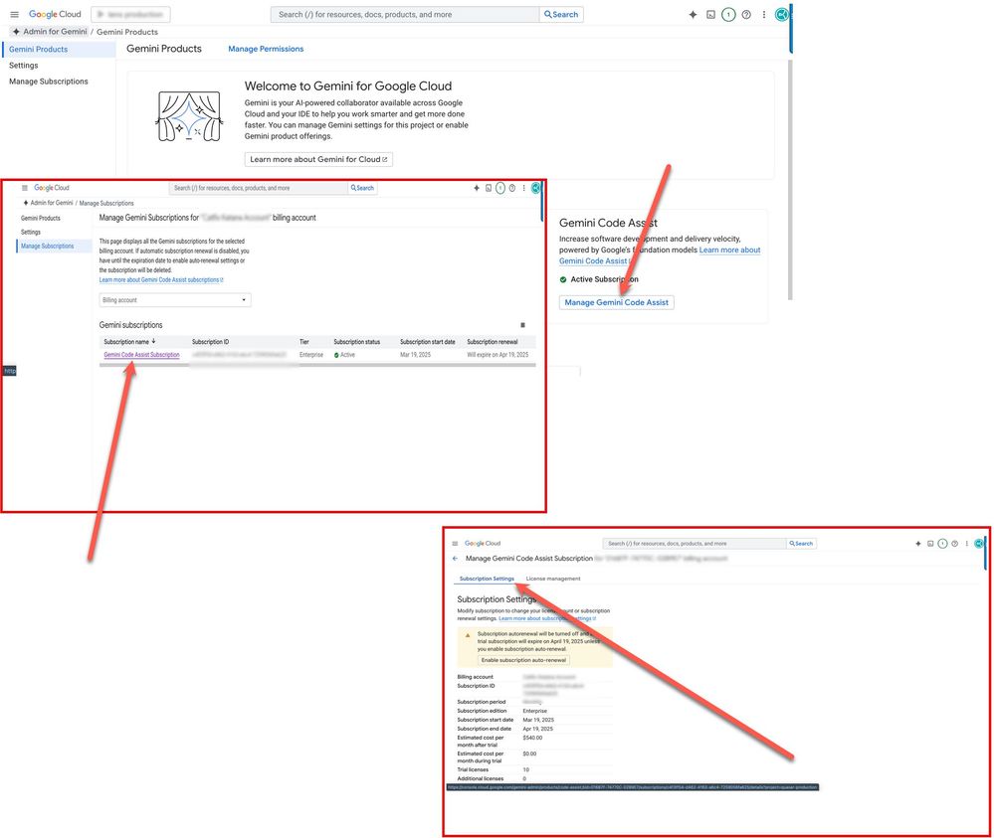Click the 'Will expire on Apr 19, 2025' cell
994x838 pixels.
tap(497, 355)
